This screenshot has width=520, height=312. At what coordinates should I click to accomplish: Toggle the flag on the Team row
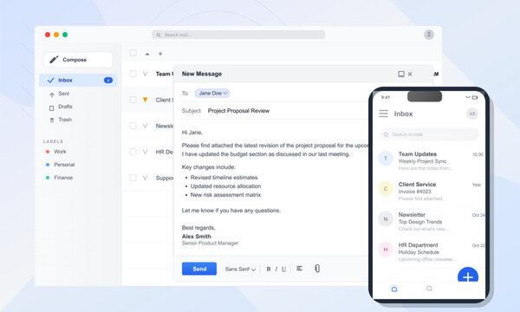coord(146,74)
